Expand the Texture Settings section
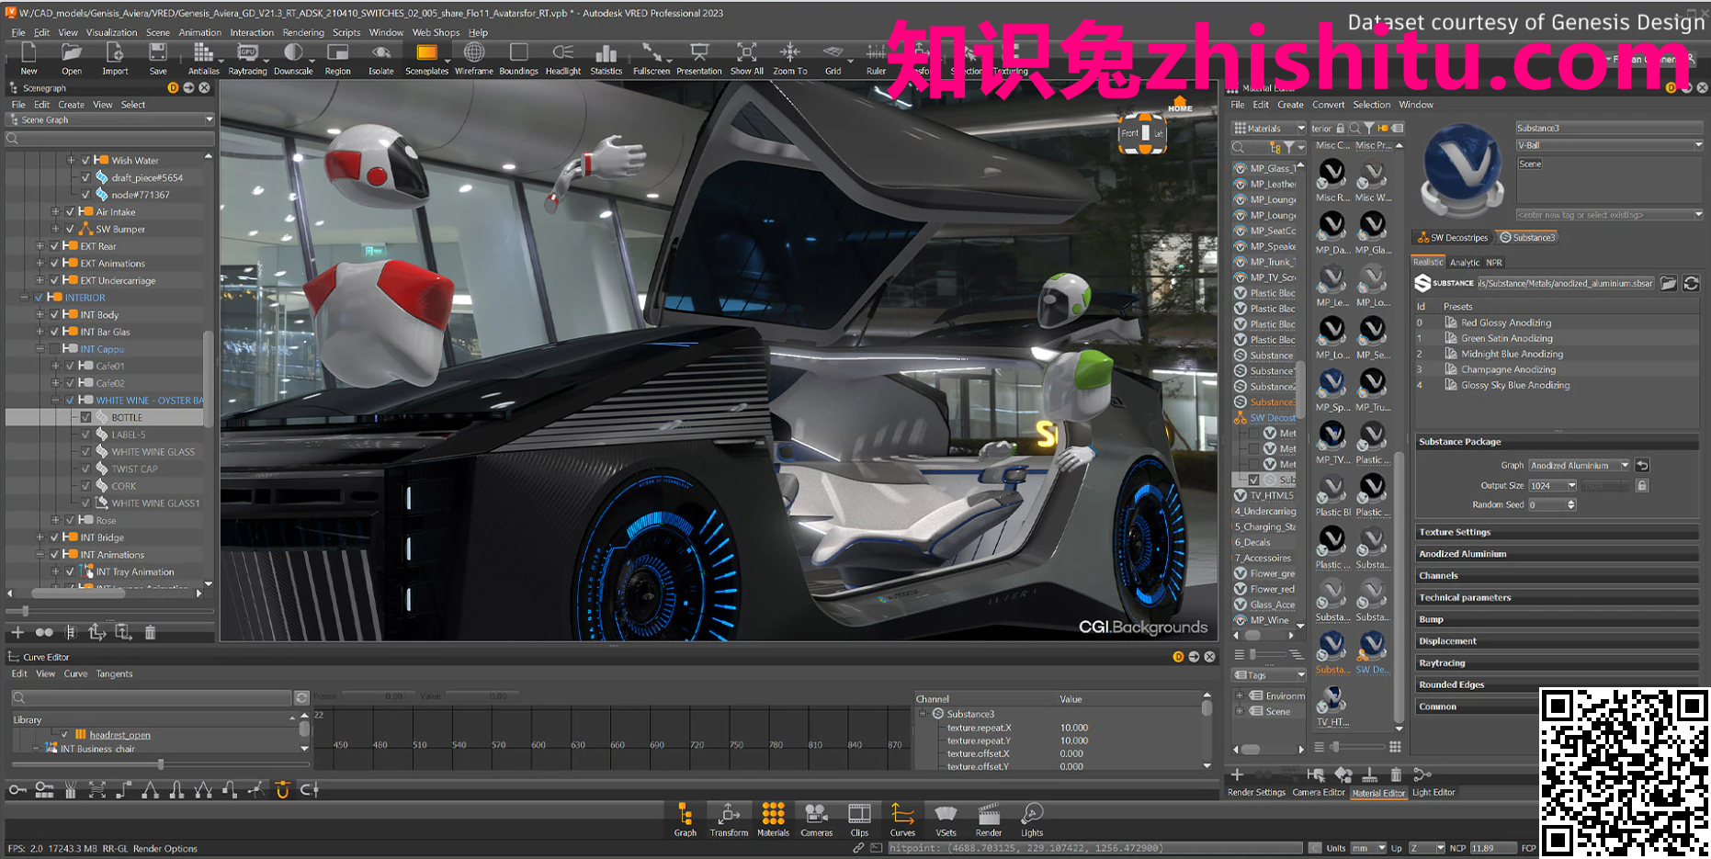Image resolution: width=1711 pixels, height=859 pixels. tap(1558, 532)
